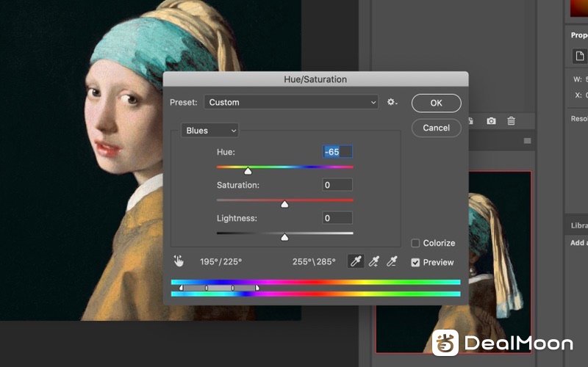Screen dimensions: 588x367
Task: Enable the Colorize checkbox
Action: pos(415,243)
